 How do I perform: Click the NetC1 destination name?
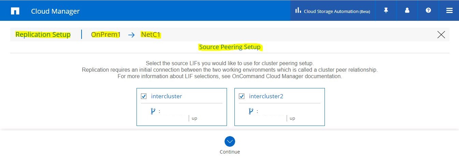pos(151,34)
